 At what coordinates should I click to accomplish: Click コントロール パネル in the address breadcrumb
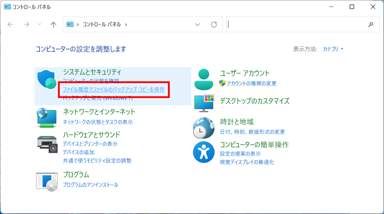tap(102, 25)
